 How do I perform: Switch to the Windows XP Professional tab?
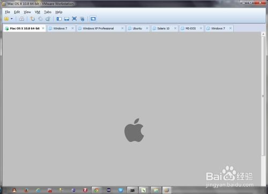pyautogui.click(x=98, y=28)
